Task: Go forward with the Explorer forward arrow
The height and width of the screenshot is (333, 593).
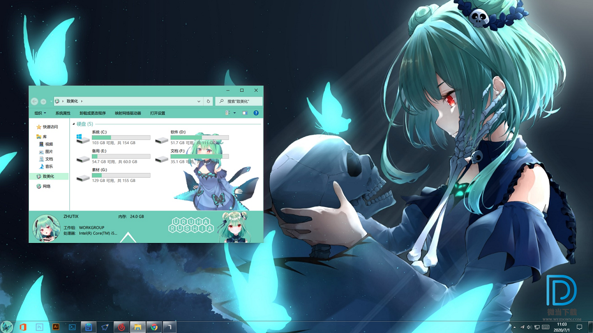Action: pos(43,101)
